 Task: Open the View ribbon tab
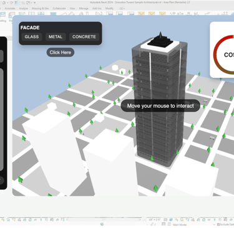point(72,9)
